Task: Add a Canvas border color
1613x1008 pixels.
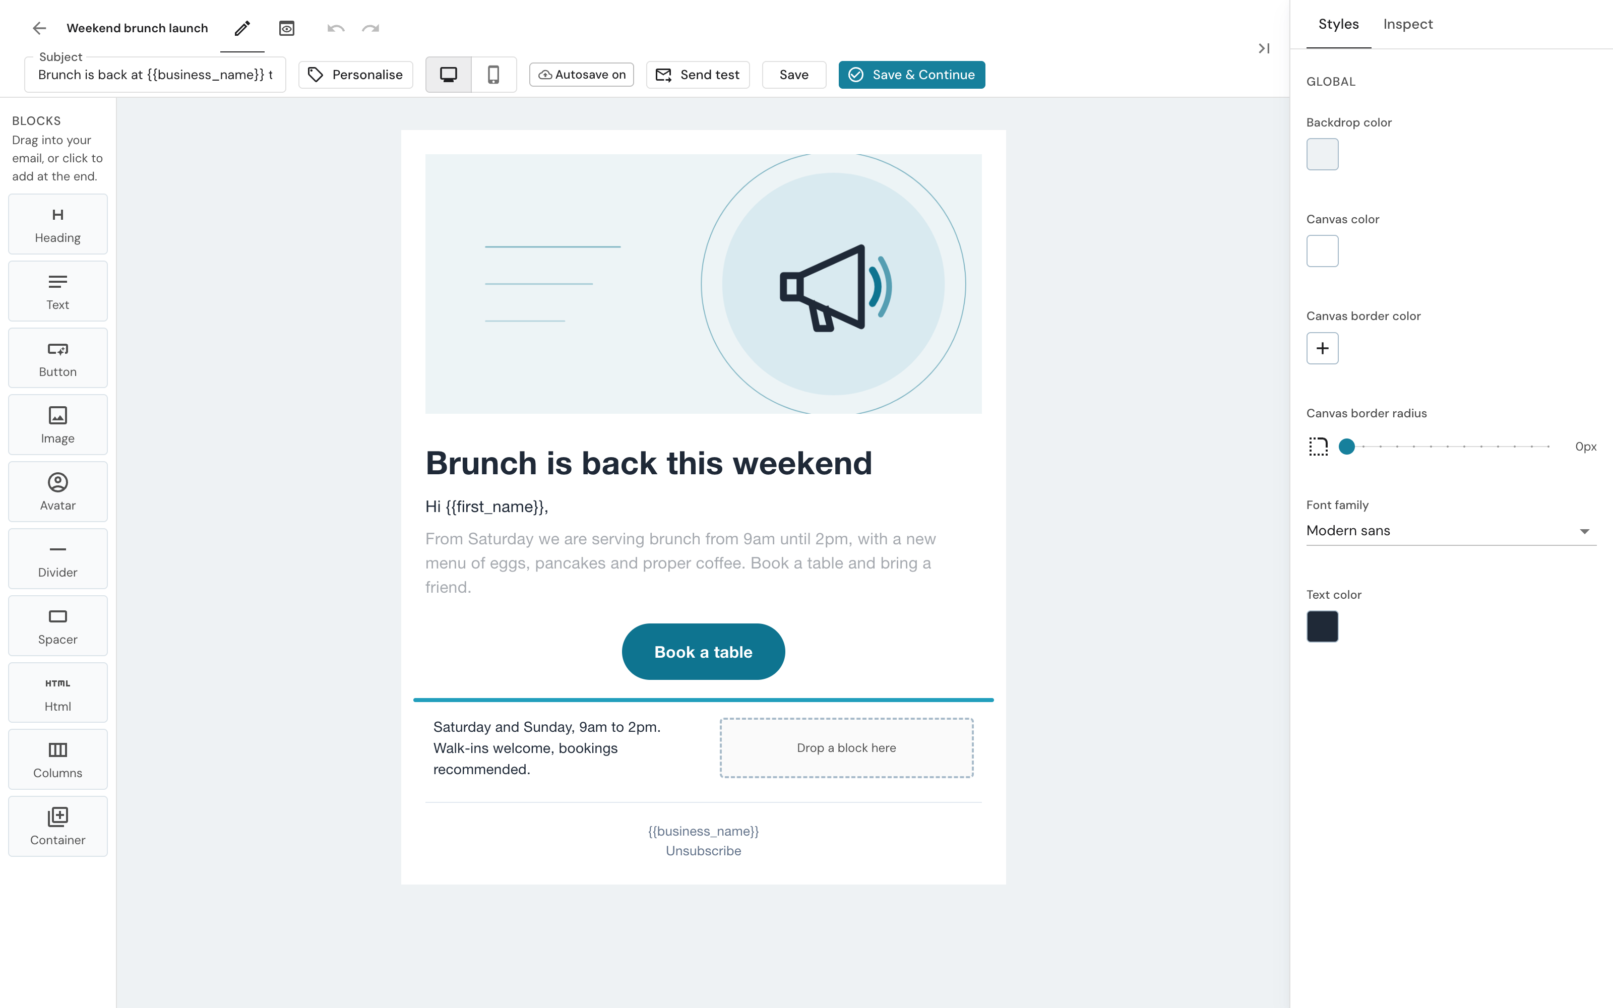Action: pos(1322,348)
